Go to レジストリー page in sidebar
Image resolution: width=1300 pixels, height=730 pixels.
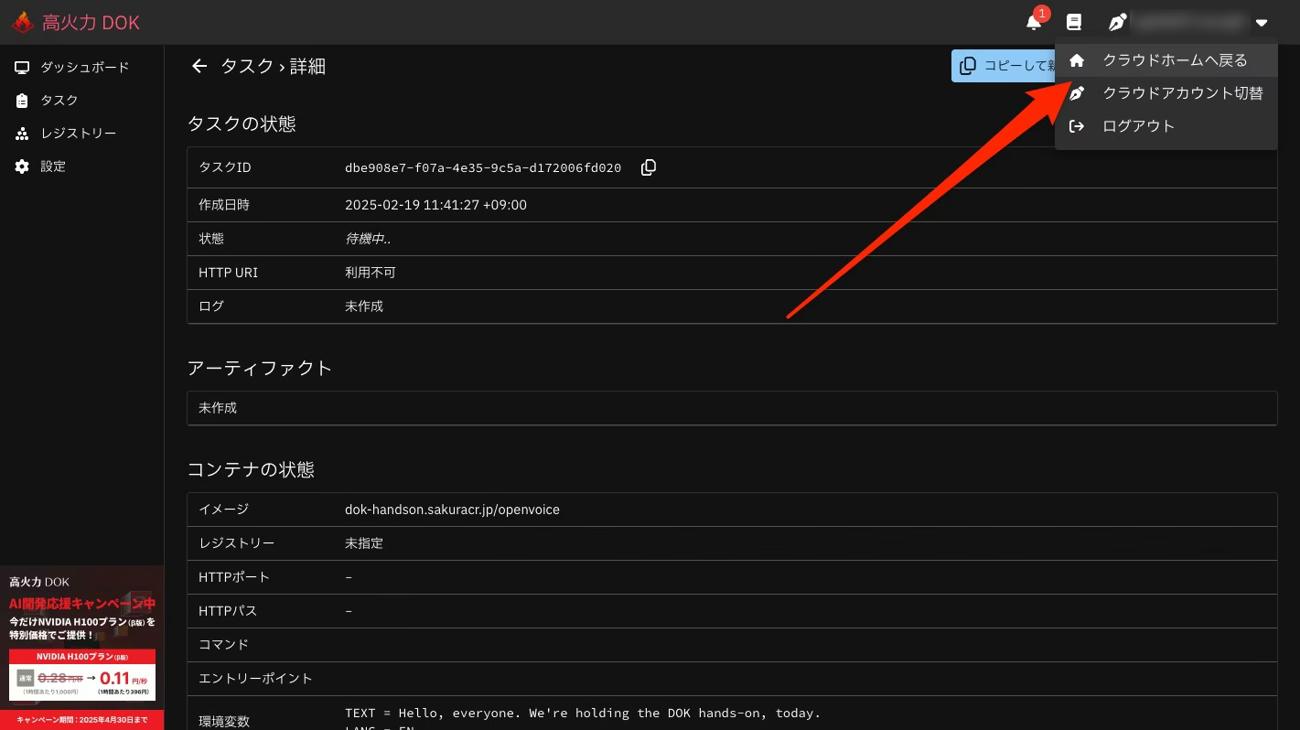point(78,134)
